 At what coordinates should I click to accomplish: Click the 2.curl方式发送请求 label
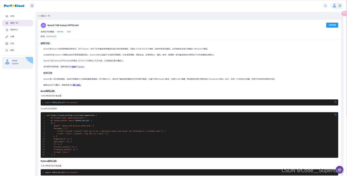(x=49, y=109)
